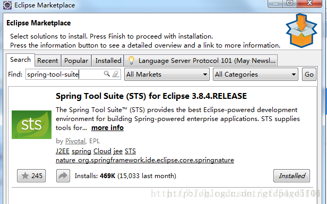
Task: Favorite the solution with the star 245 button
Action: click(31, 176)
